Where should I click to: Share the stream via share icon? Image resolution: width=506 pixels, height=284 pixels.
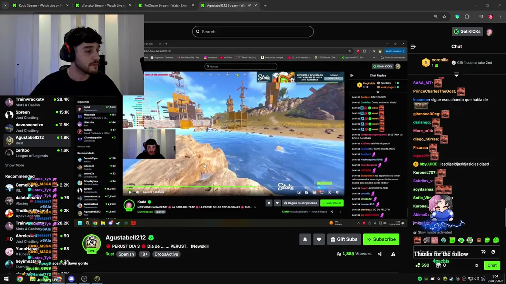pos(379,254)
